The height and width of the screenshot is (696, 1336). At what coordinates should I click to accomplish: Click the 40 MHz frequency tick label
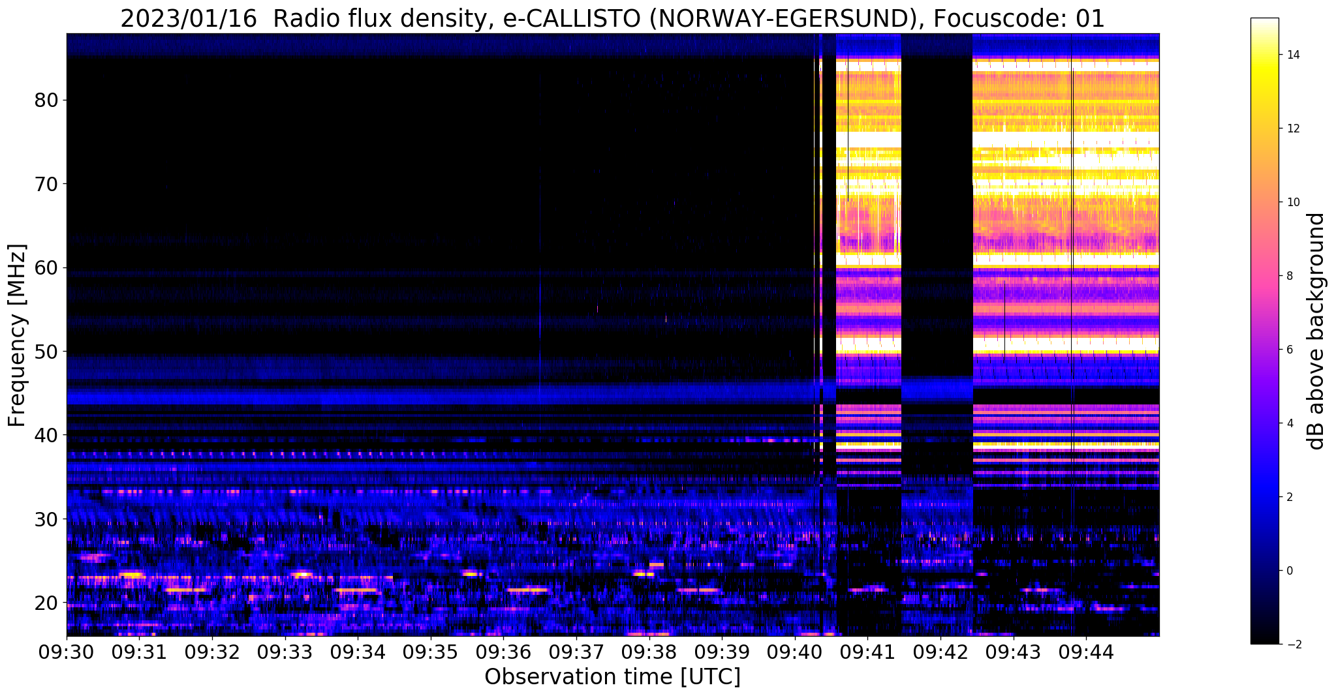pyautogui.click(x=46, y=435)
